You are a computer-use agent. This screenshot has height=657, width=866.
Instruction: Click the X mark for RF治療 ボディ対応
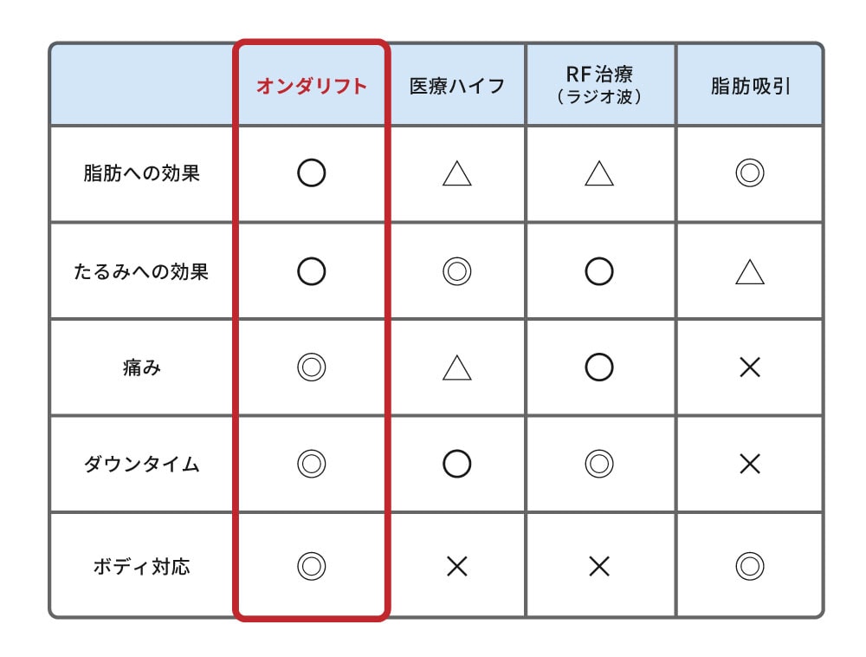coord(598,567)
